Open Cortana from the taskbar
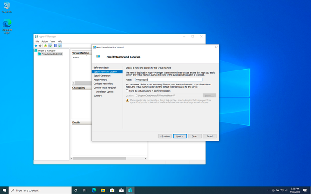Screen dimensions: 311x194 pos(76,190)
